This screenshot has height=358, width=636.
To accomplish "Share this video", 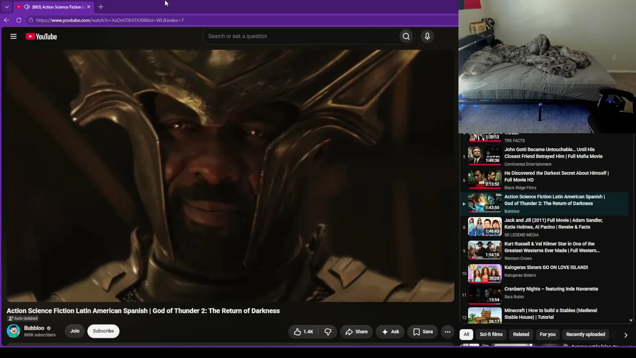I will (357, 332).
